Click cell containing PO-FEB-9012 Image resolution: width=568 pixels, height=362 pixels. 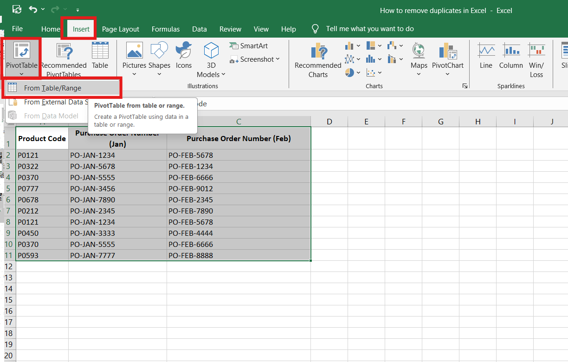tap(239, 188)
